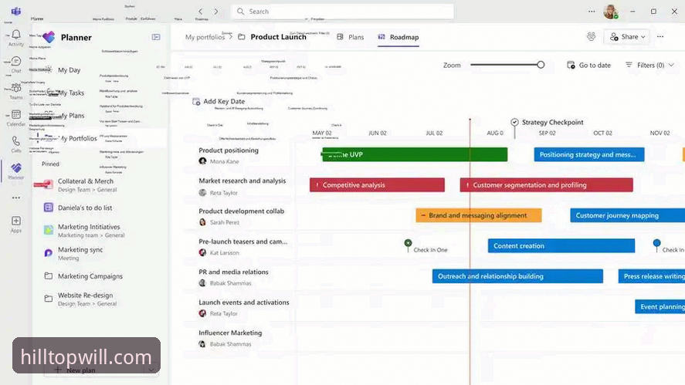Screen dimensions: 685x385
Task: Switch to Plans tab
Action: click(351, 37)
